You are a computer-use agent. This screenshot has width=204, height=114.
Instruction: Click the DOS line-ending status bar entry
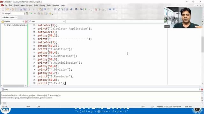click(152, 107)
